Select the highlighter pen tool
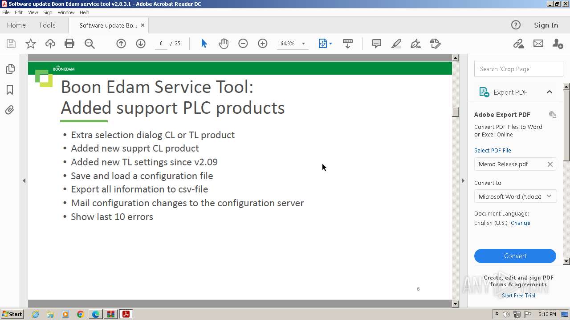 [396, 44]
